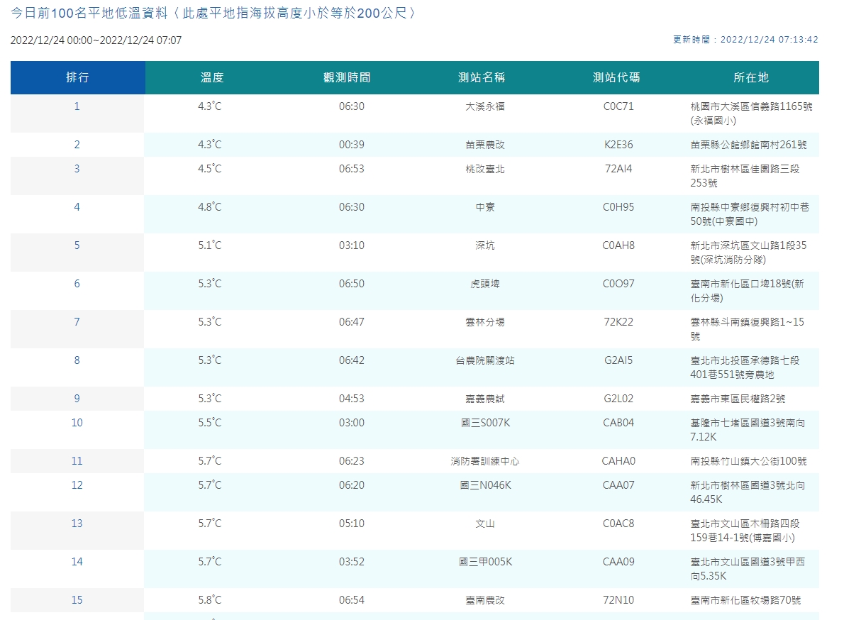The image size is (861, 620).
Task: Click observation time 00:39
Action: tap(352, 145)
